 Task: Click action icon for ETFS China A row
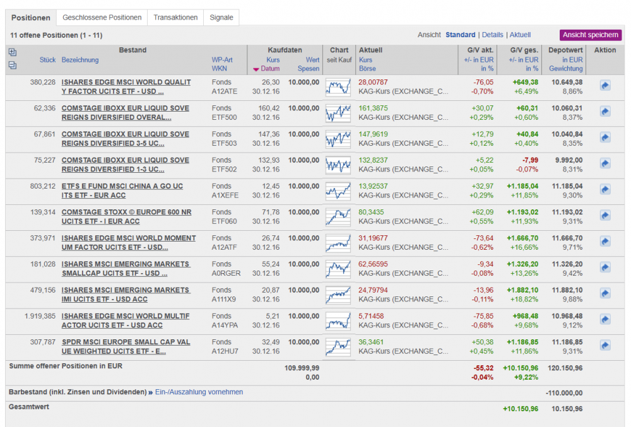[605, 189]
